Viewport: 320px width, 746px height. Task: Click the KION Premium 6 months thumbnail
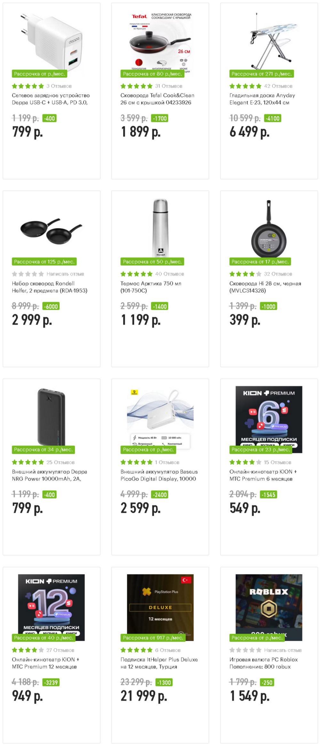point(269,415)
